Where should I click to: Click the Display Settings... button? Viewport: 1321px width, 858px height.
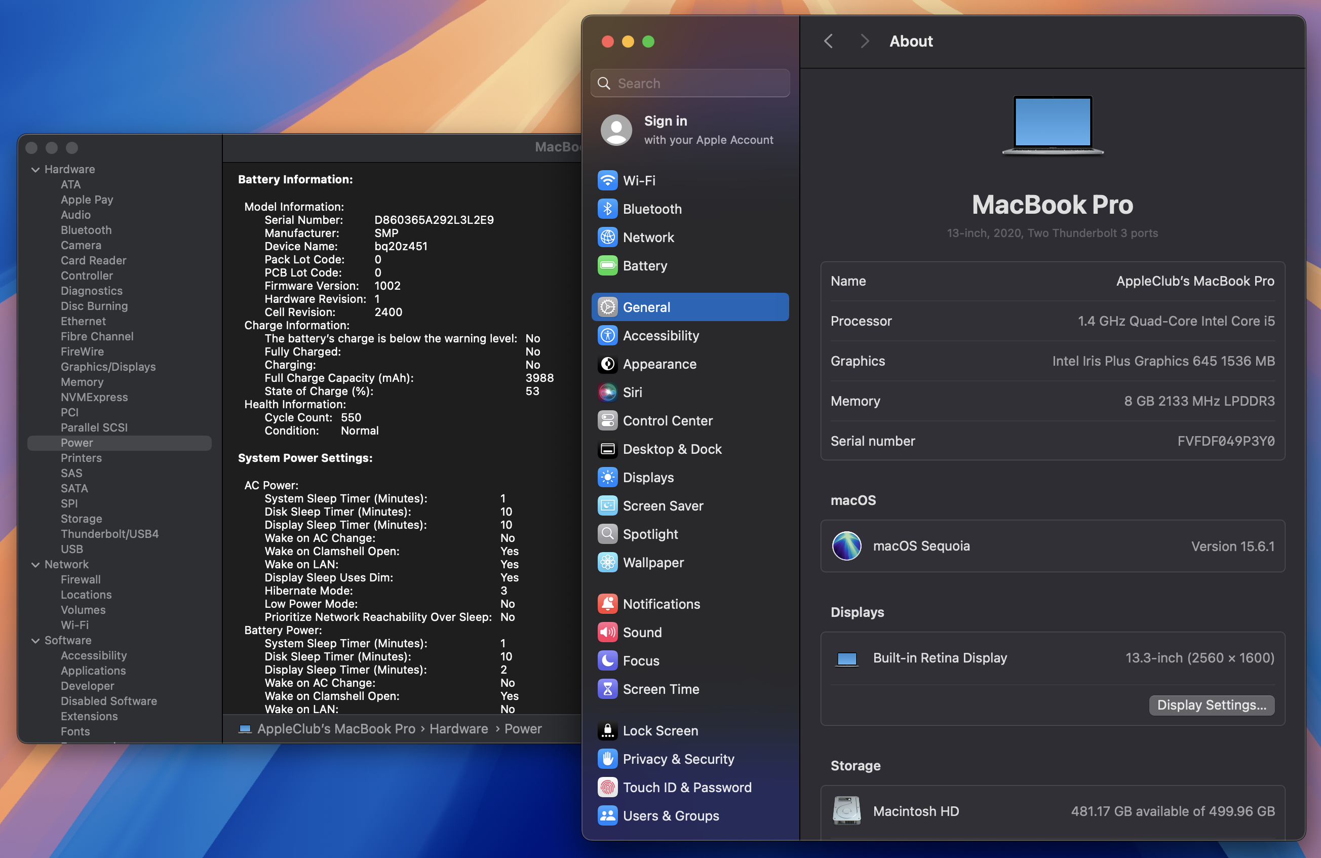point(1211,705)
